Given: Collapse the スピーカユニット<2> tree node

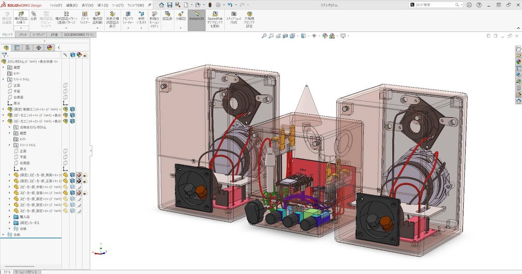Looking at the screenshot, I should (3, 121).
